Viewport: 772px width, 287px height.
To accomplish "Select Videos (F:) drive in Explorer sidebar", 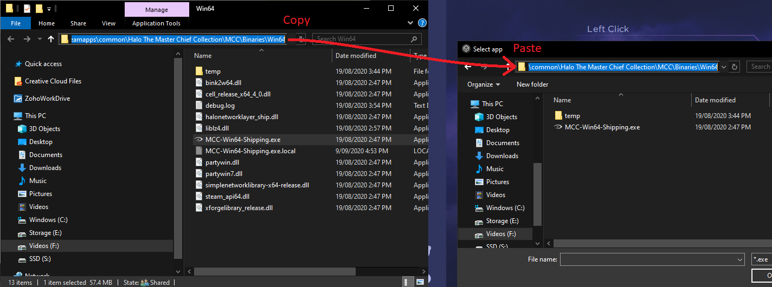I will [x=44, y=246].
